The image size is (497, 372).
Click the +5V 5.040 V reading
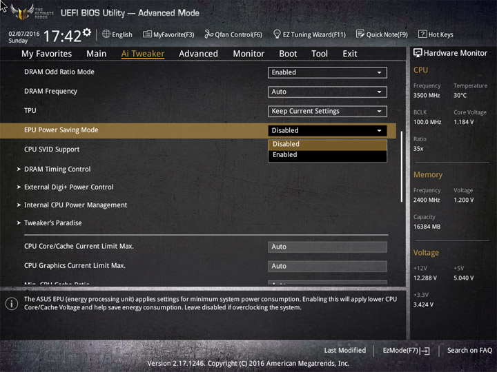tap(463, 278)
